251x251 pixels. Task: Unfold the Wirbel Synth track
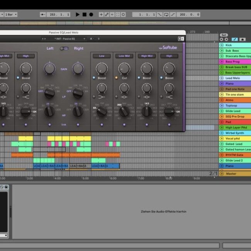(222, 133)
